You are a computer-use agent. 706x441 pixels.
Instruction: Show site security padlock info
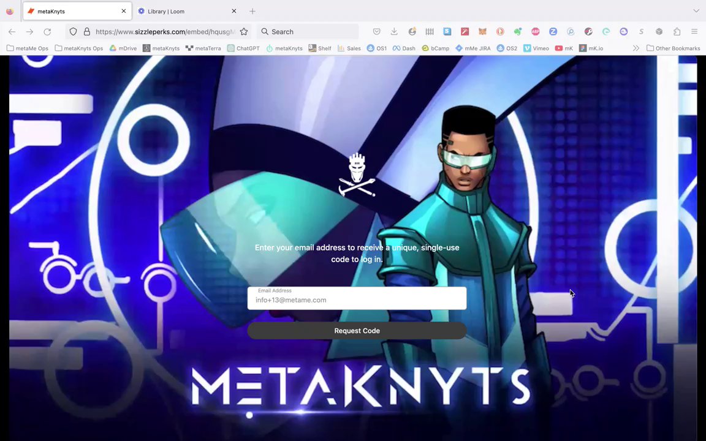[87, 31]
